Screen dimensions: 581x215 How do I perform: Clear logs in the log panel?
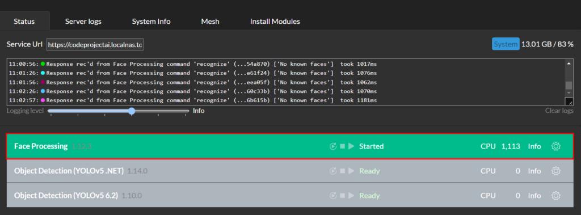click(559, 111)
